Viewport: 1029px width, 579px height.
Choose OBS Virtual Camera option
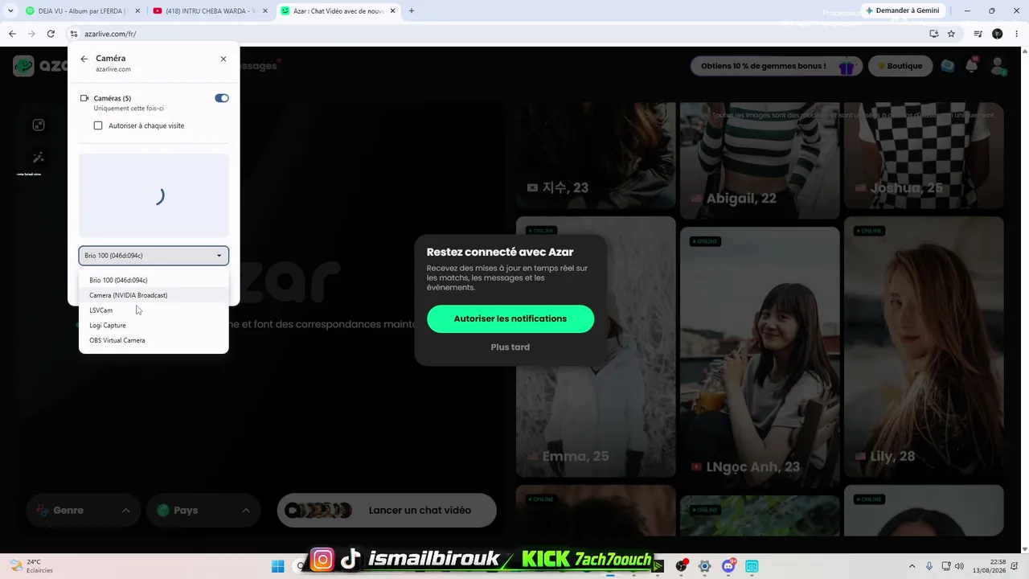tap(154, 340)
